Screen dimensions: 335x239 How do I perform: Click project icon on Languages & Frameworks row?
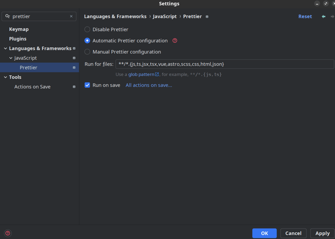click(74, 49)
